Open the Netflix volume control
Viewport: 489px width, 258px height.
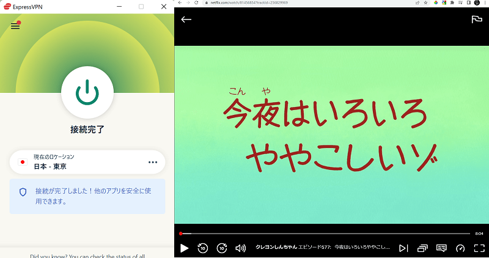point(240,248)
